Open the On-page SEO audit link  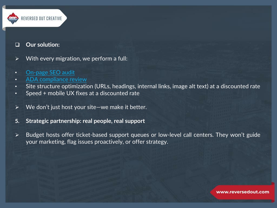50,72
